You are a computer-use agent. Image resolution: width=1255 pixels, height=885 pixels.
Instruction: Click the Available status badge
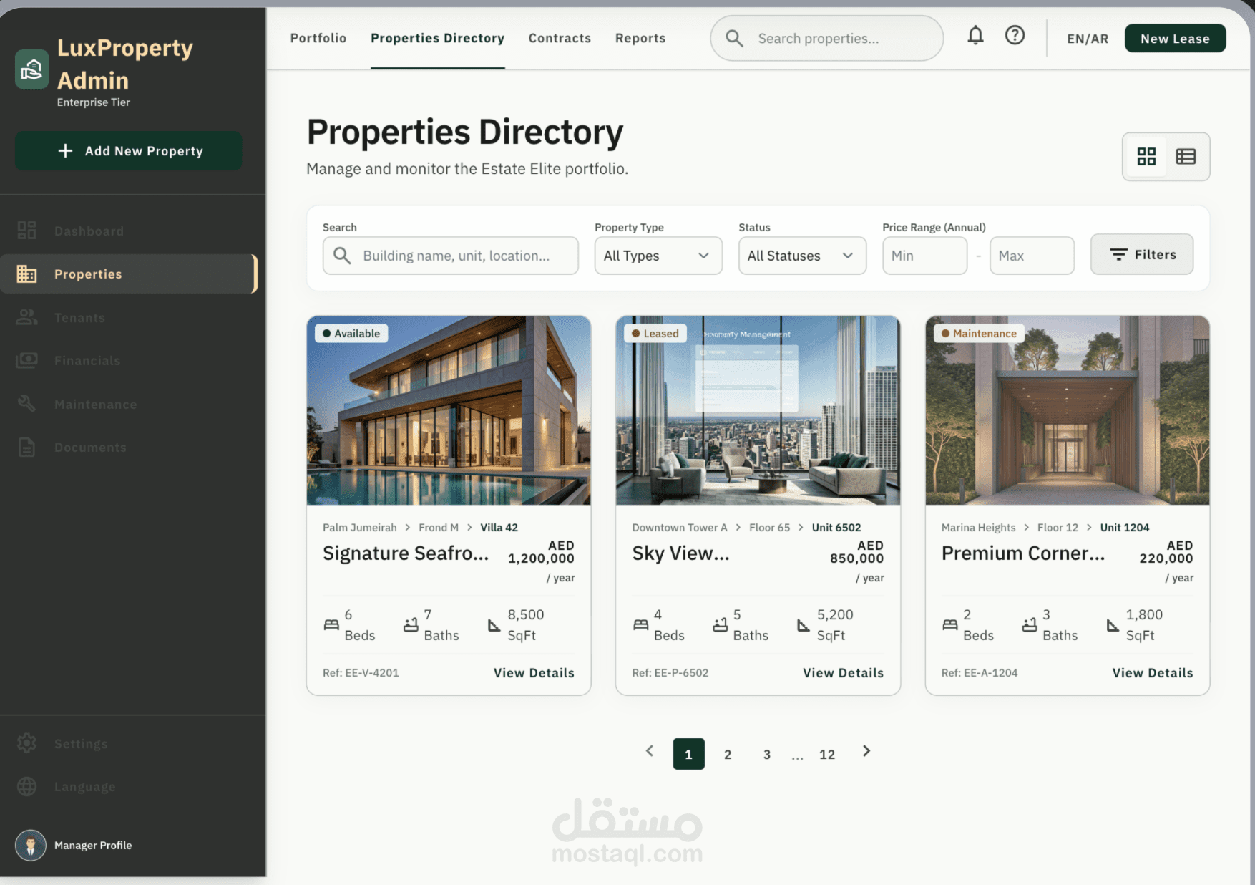pos(351,334)
